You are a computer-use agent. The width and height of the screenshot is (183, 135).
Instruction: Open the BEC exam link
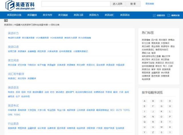click(x=112, y=110)
